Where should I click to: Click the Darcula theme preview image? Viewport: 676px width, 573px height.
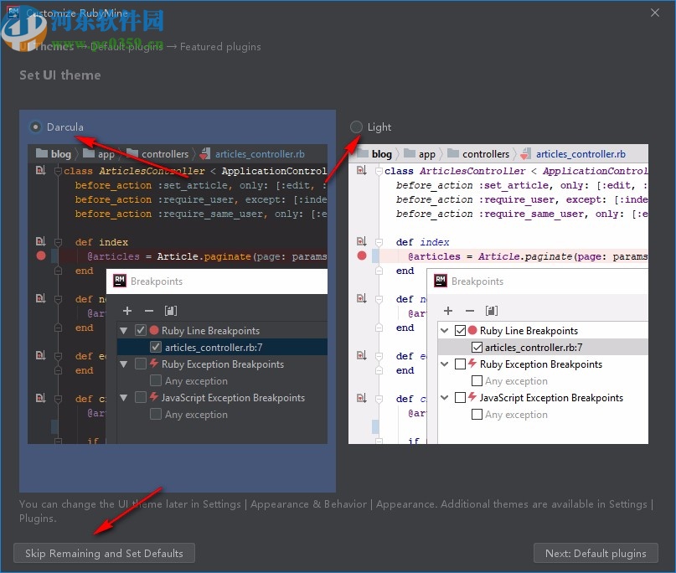(x=178, y=294)
